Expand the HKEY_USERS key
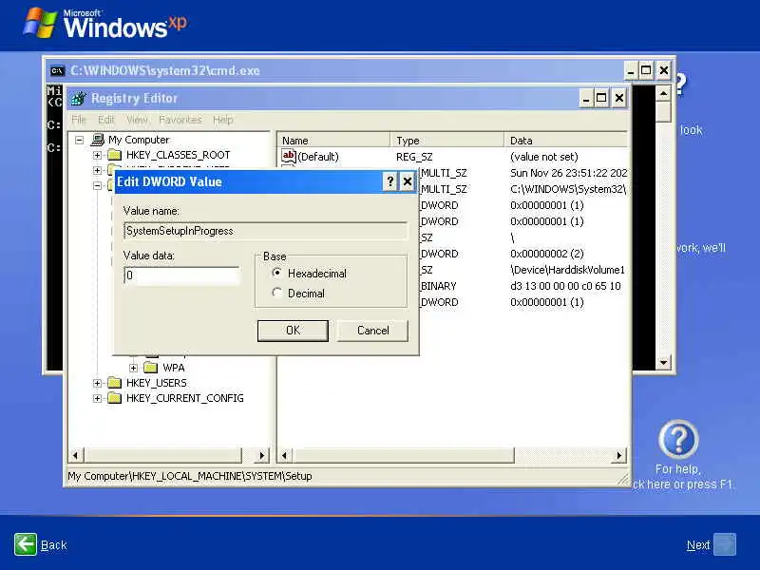The height and width of the screenshot is (570, 760). [97, 383]
